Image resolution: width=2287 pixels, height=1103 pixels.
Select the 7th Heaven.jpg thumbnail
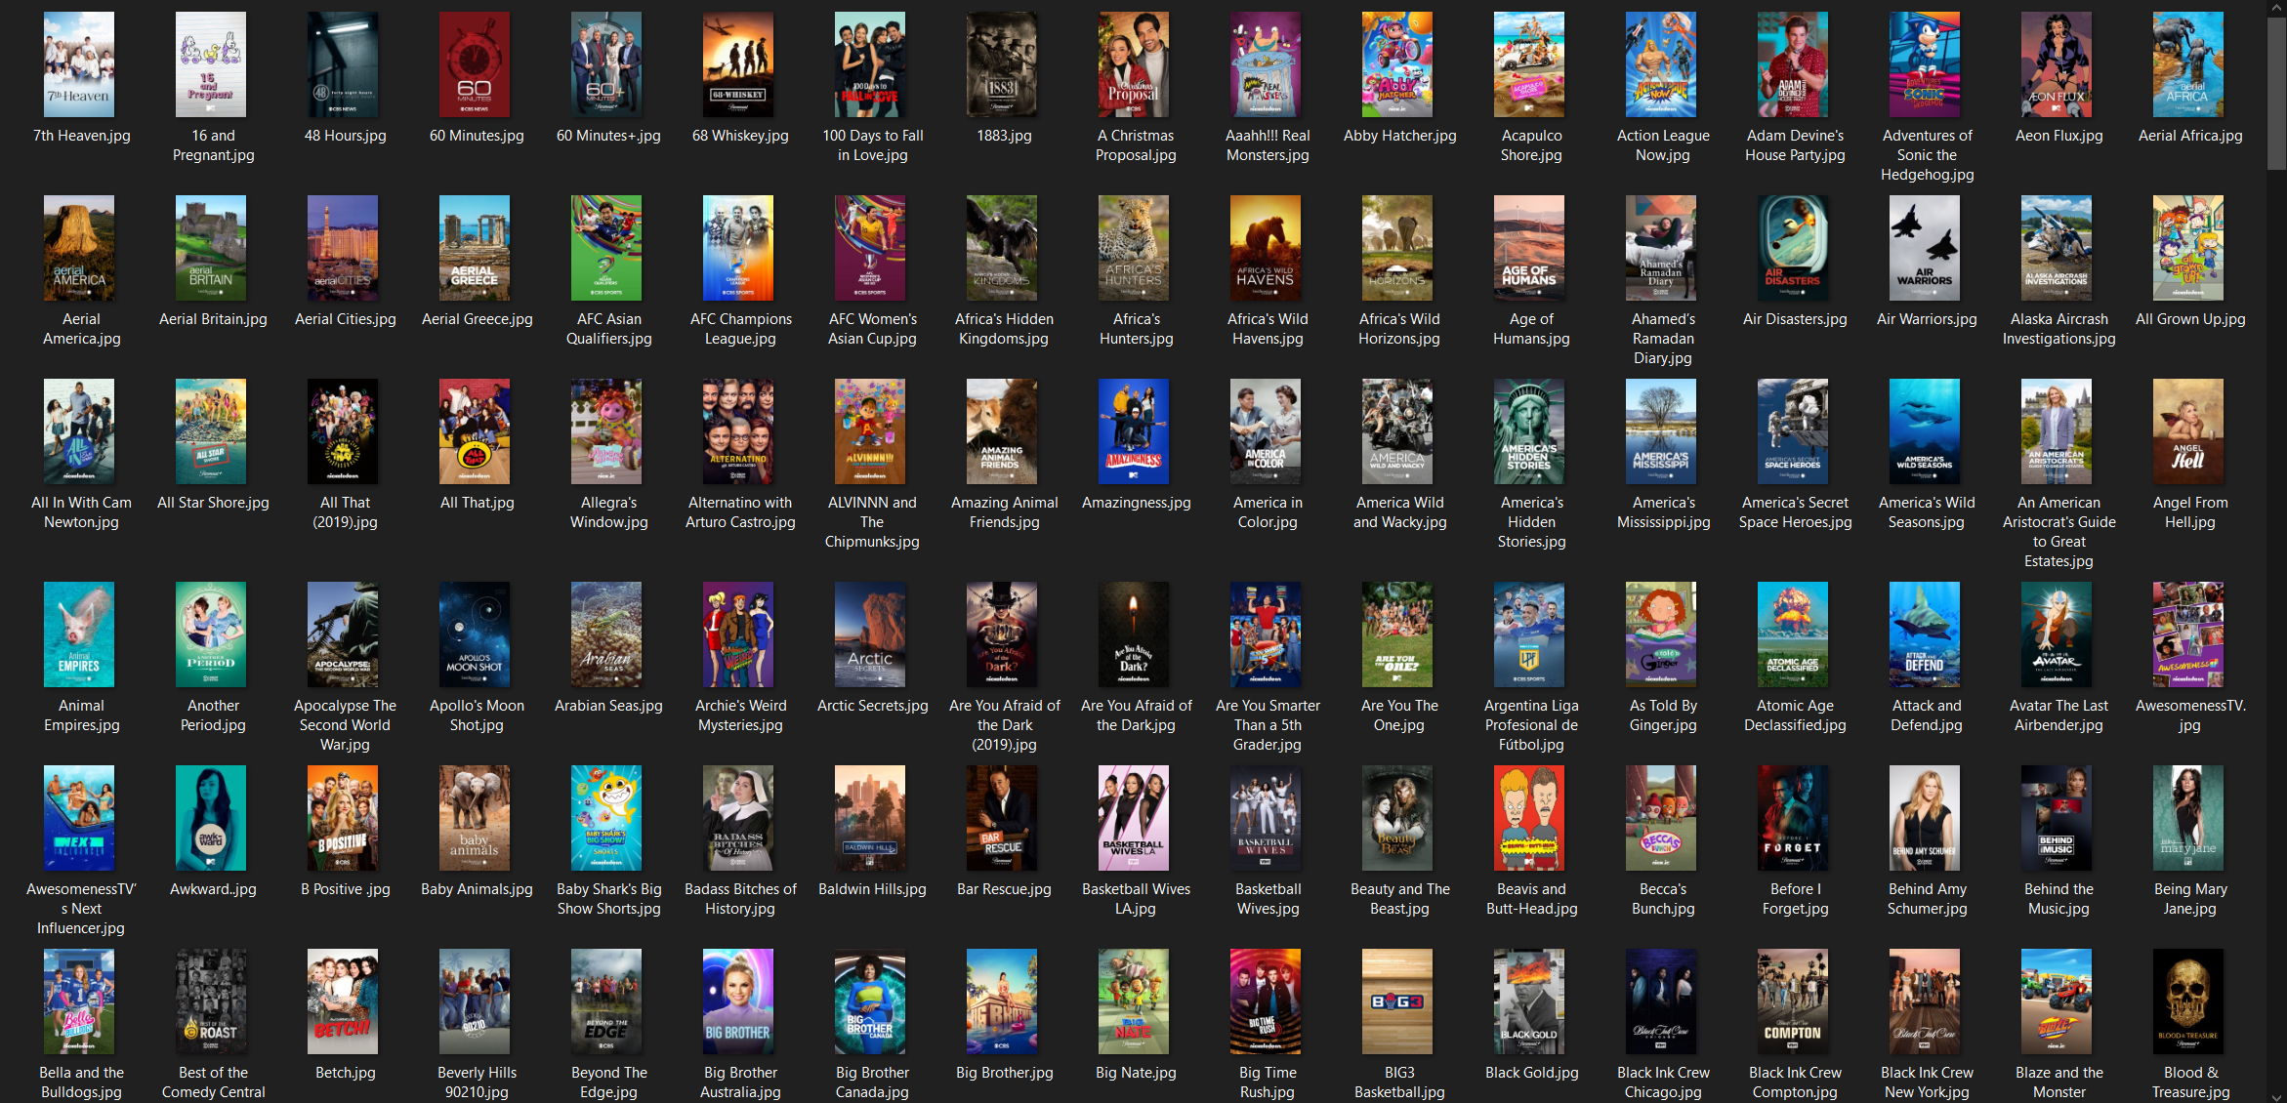79,64
